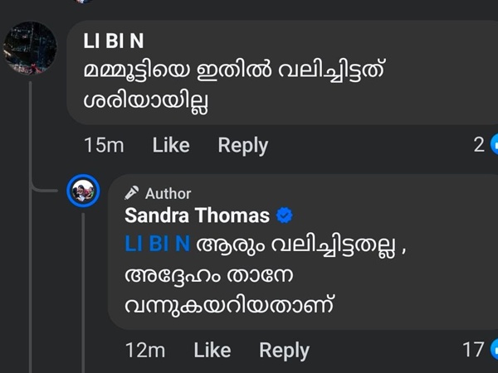Reply to LI BI N's comment
This screenshot has width=498, height=373.
pyautogui.click(x=242, y=145)
